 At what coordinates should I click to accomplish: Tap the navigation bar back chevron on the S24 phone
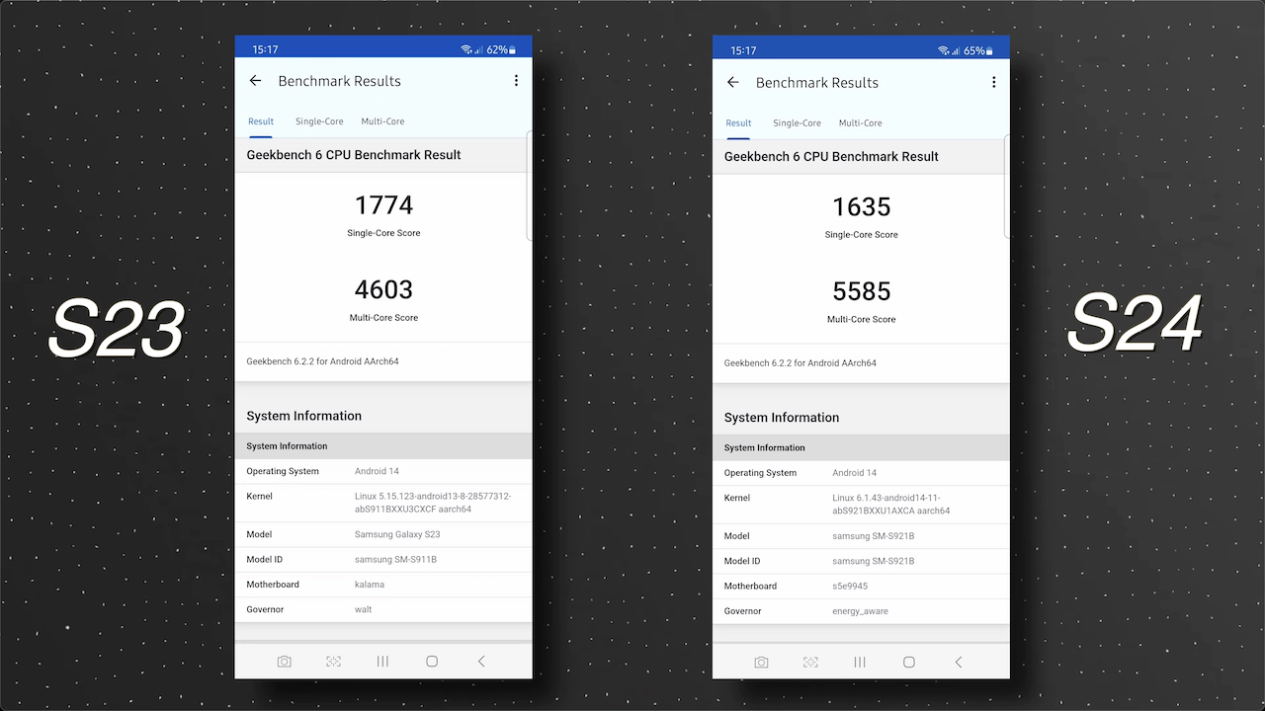pyautogui.click(x=959, y=663)
